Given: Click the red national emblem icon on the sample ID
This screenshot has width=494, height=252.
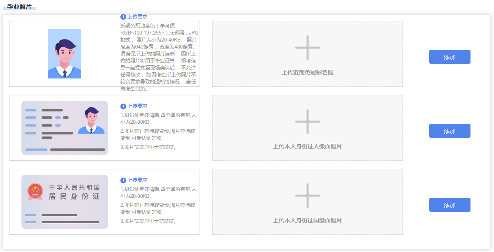Looking at the screenshot, I should point(35,191).
